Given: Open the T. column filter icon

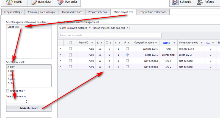Looking at the screenshot, I should click(x=111, y=43).
